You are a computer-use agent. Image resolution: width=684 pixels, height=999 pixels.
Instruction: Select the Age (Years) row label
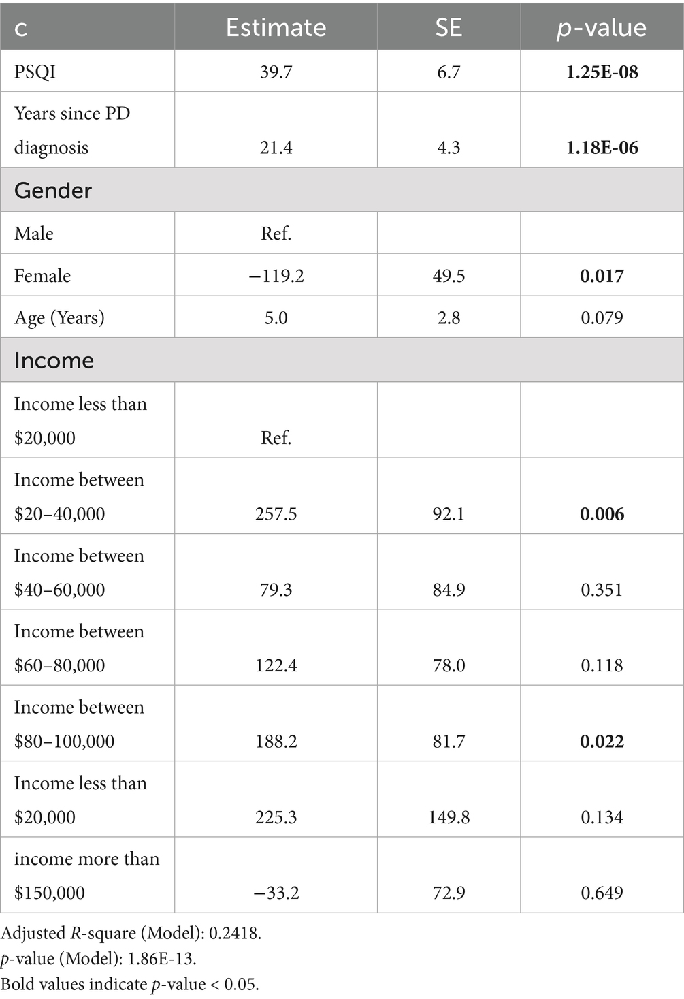(x=60, y=317)
